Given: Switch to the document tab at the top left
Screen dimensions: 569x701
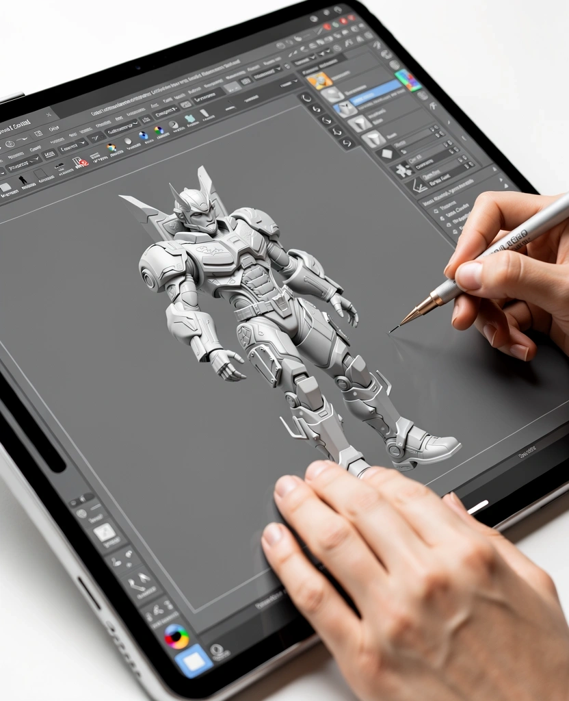Looking at the screenshot, I should click(47, 115).
